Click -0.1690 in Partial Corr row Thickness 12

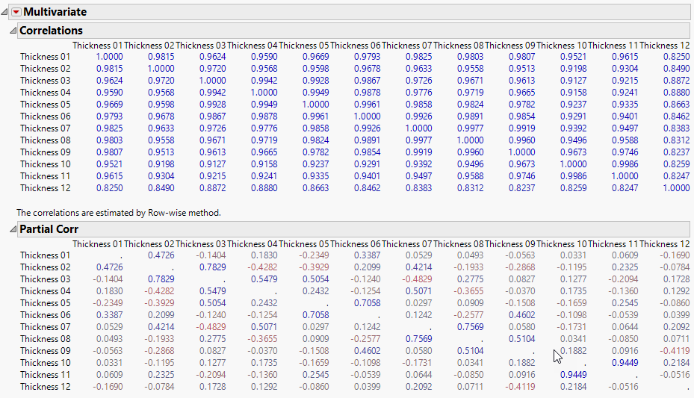click(x=108, y=387)
